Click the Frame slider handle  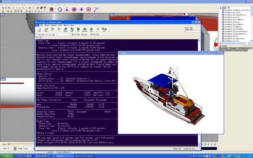(x=9, y=144)
